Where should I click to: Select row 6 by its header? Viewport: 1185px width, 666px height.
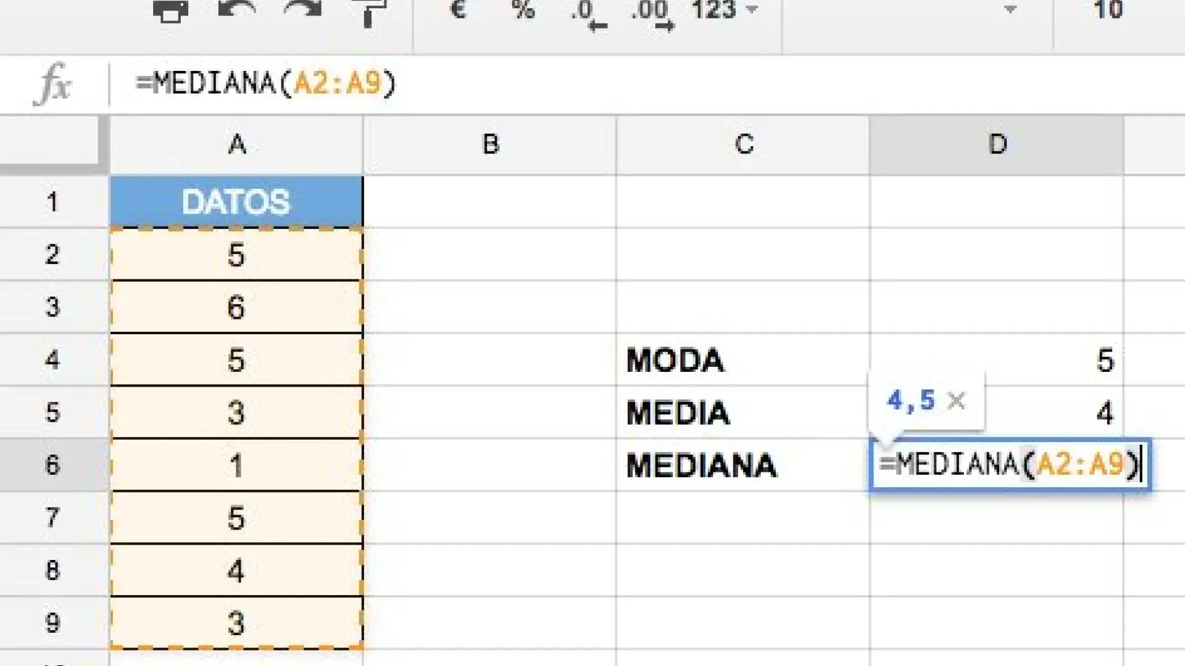tap(52, 464)
